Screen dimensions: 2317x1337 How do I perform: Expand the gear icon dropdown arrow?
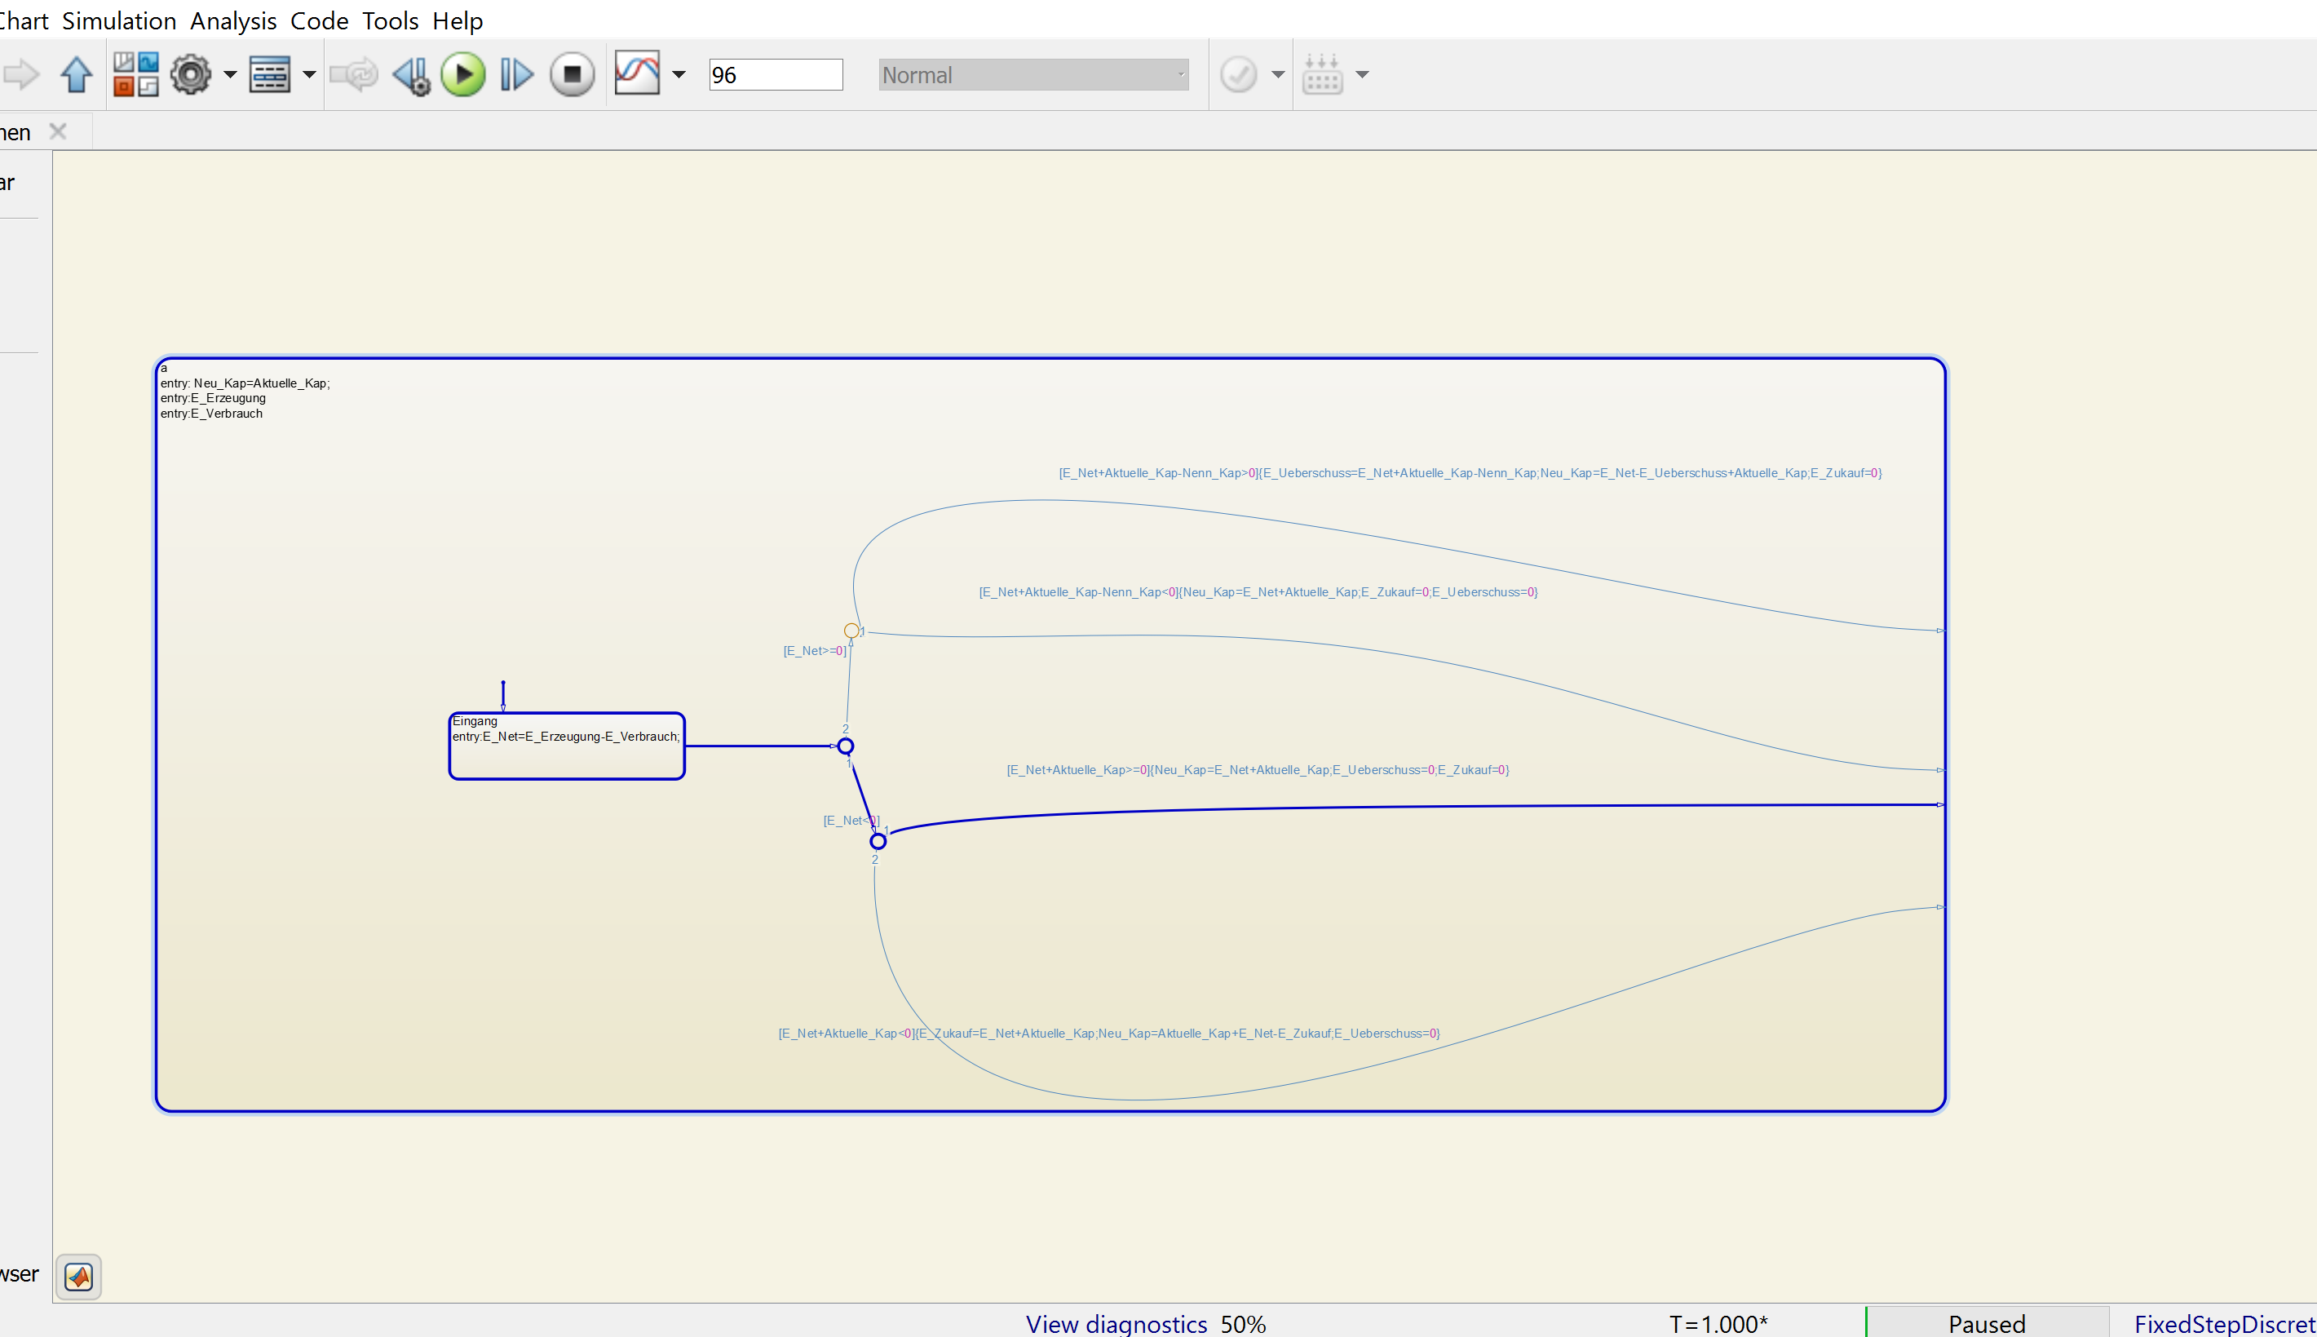229,74
